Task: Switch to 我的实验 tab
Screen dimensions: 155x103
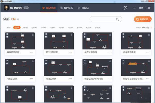Action: click(67, 8)
